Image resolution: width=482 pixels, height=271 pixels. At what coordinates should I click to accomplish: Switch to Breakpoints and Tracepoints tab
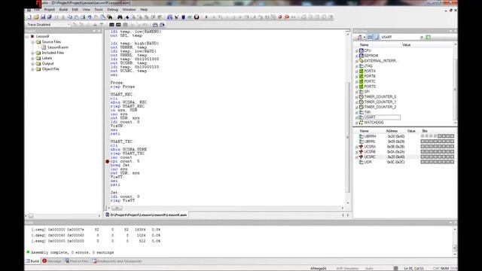117,261
